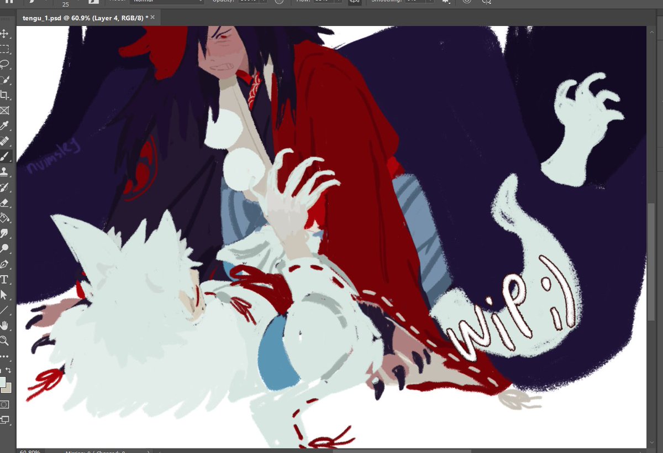
Task: Select the Line tool
Action: pos(5,310)
